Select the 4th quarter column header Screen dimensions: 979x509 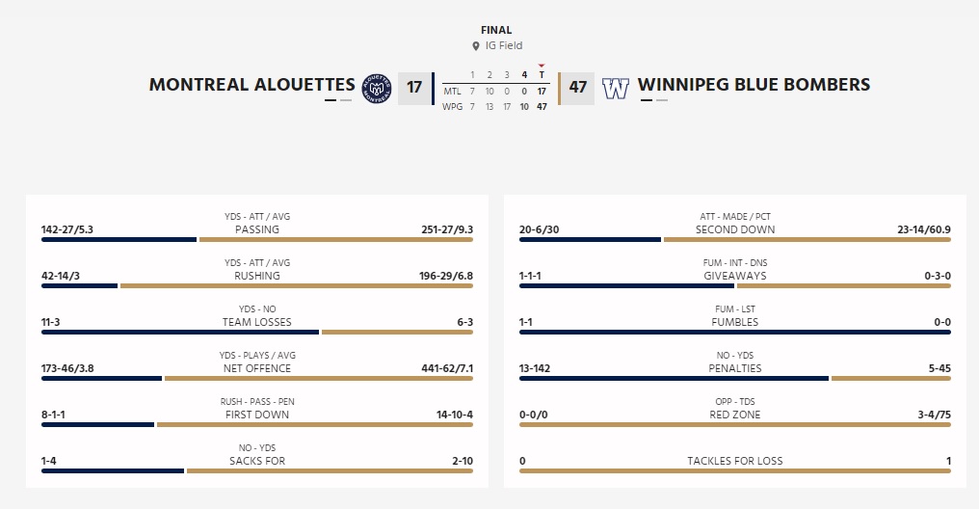[x=524, y=75]
